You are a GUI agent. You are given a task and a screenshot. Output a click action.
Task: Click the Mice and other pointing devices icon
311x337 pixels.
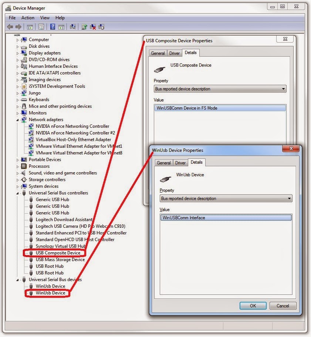pyautogui.click(x=24, y=106)
